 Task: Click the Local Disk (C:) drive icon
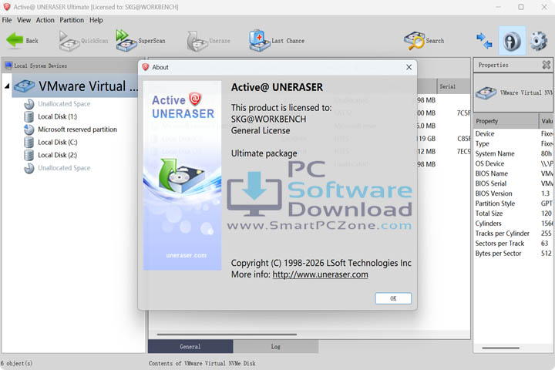[29, 142]
